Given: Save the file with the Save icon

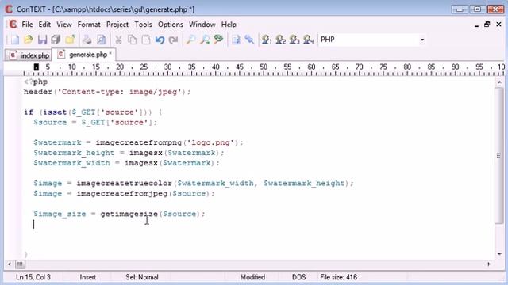Looking at the screenshot, I should (x=42, y=40).
